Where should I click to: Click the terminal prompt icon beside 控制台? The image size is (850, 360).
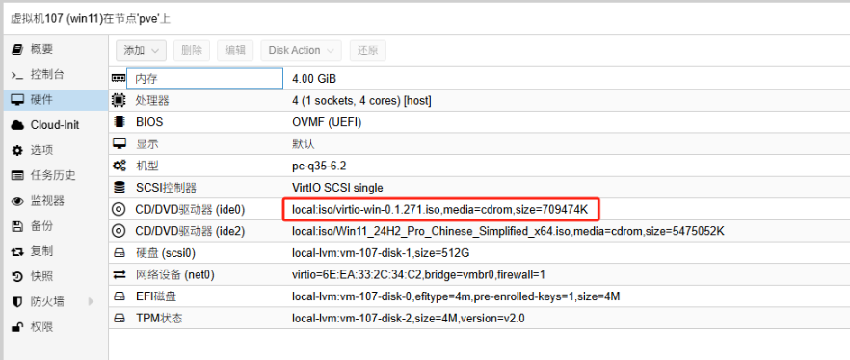[x=17, y=75]
